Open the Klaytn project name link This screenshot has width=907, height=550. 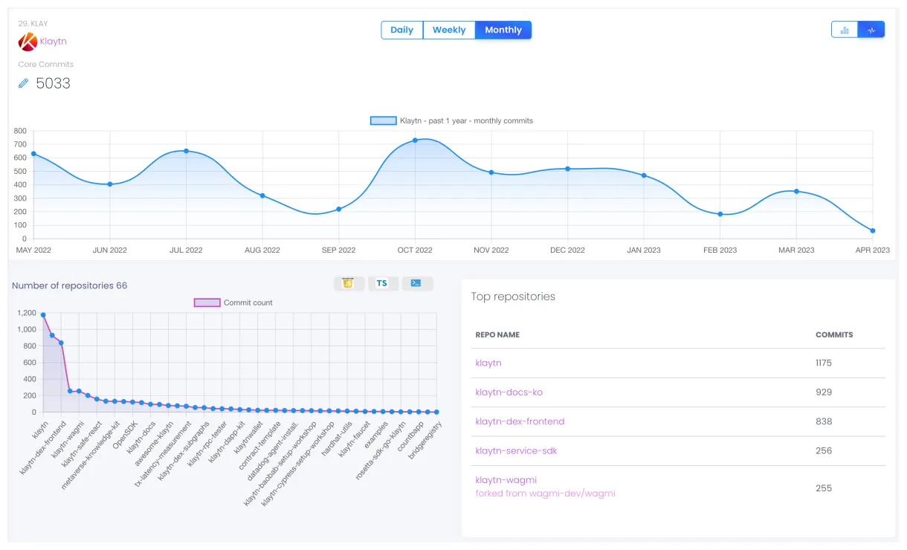[53, 42]
